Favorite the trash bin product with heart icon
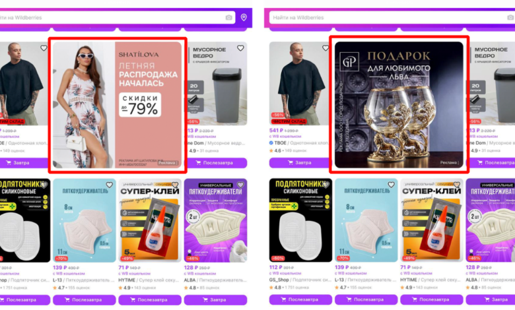 [240, 48]
